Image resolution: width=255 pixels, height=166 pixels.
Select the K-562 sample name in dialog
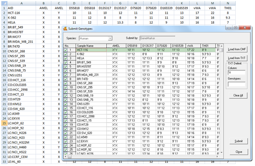[91, 54]
